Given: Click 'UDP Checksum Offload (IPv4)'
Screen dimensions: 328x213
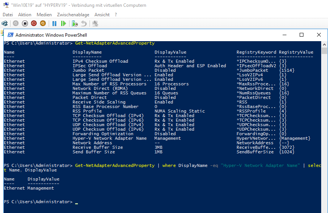Looking at the screenshot, I should tap(108, 125).
